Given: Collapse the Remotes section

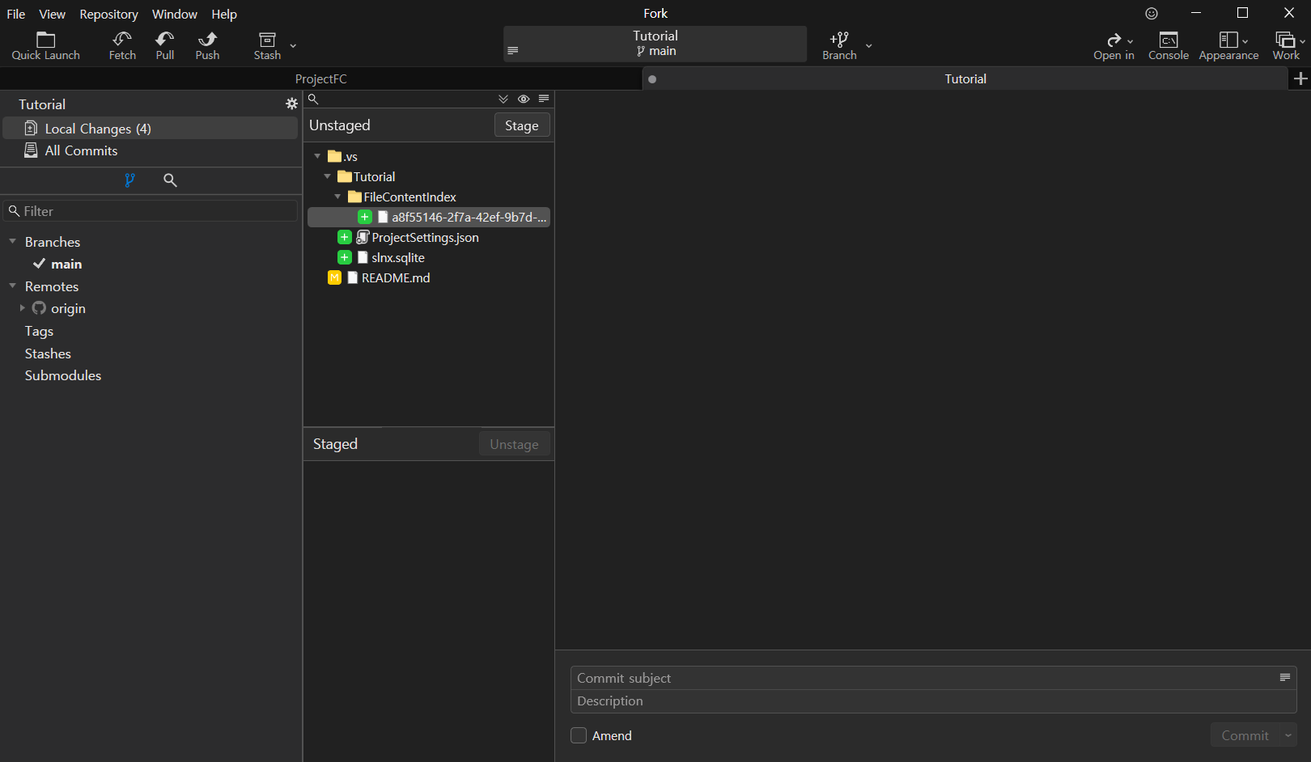Looking at the screenshot, I should pyautogui.click(x=13, y=286).
